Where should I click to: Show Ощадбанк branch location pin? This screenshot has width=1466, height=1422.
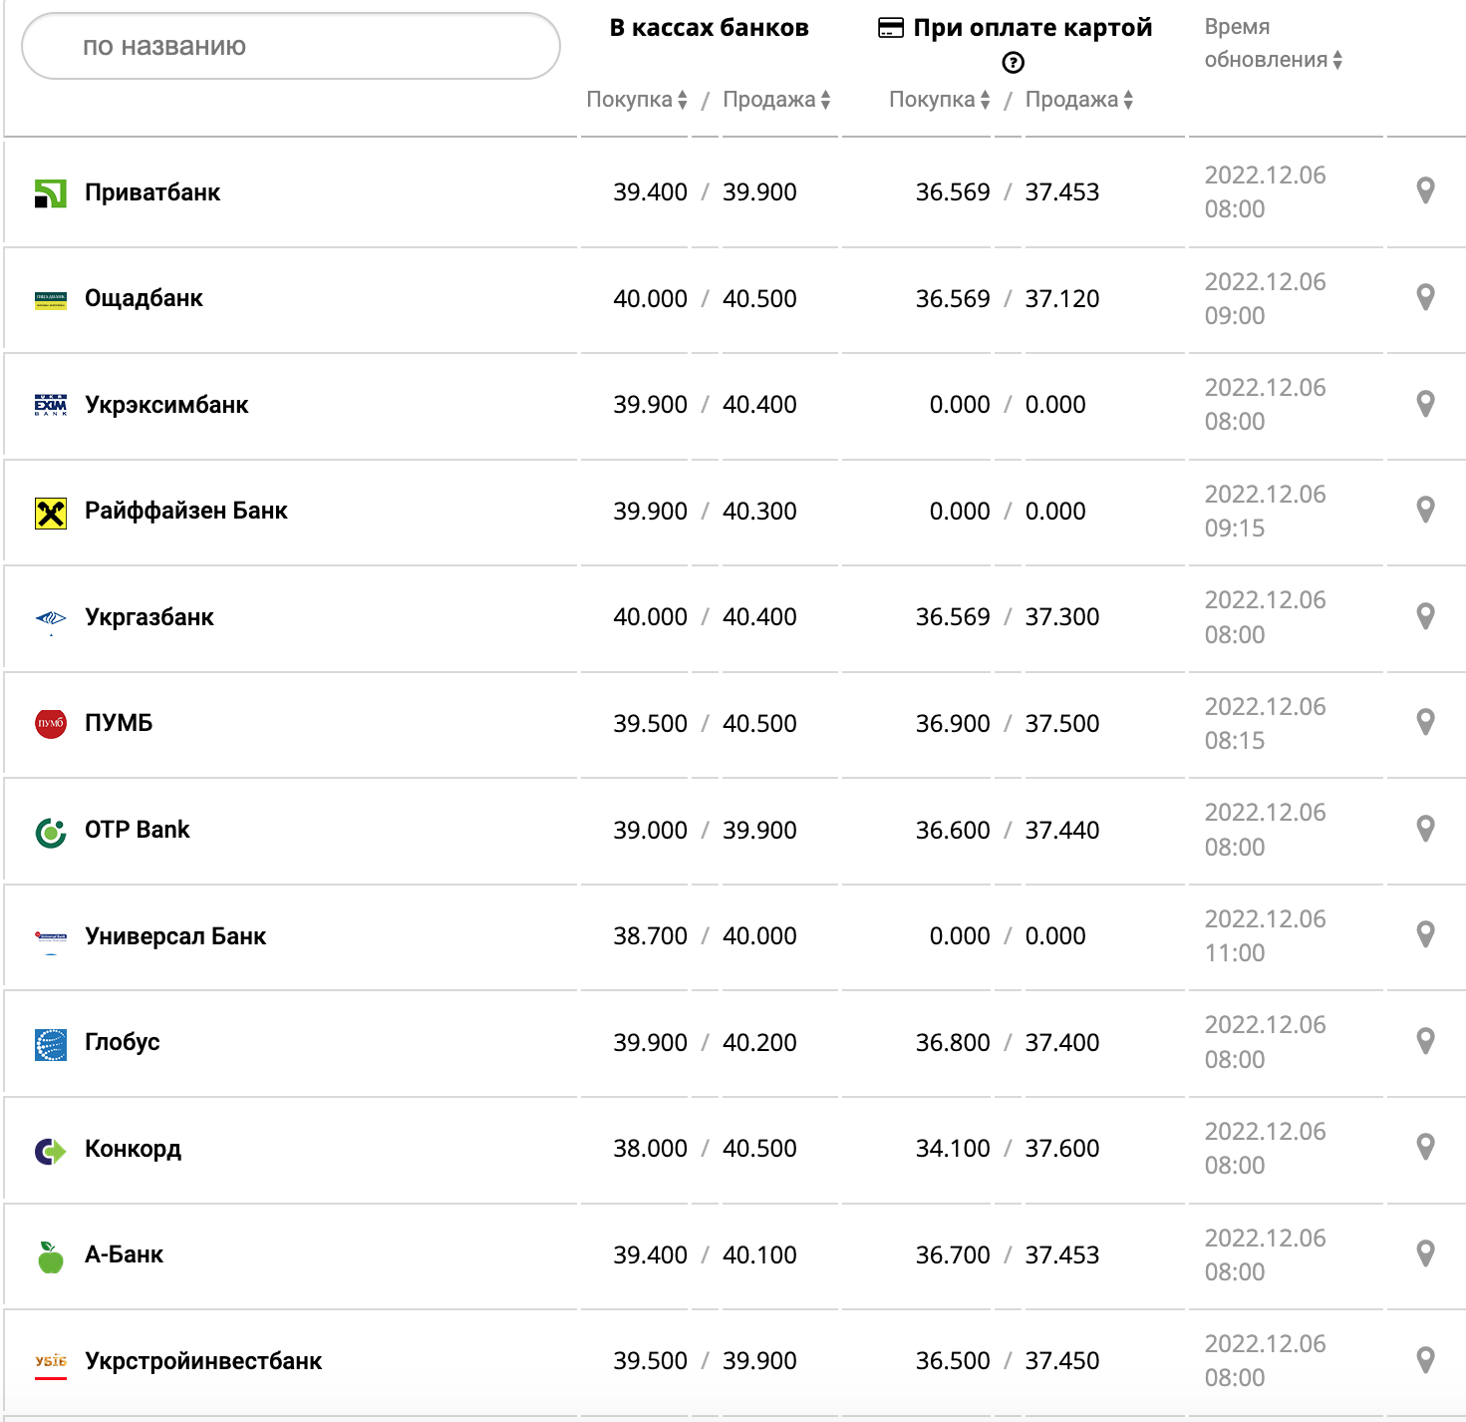point(1425,297)
